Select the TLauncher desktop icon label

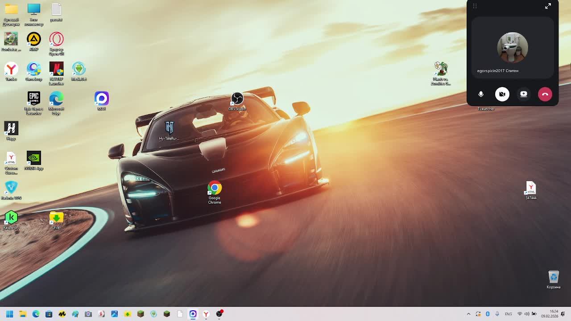point(486,109)
